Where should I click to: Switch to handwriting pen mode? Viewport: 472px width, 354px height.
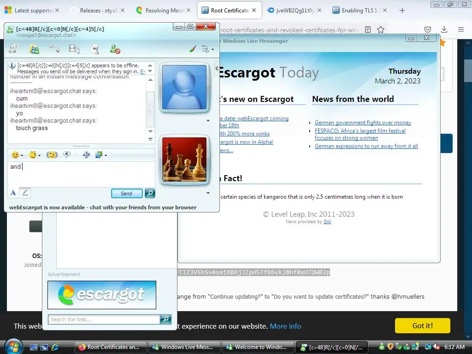pos(25,192)
